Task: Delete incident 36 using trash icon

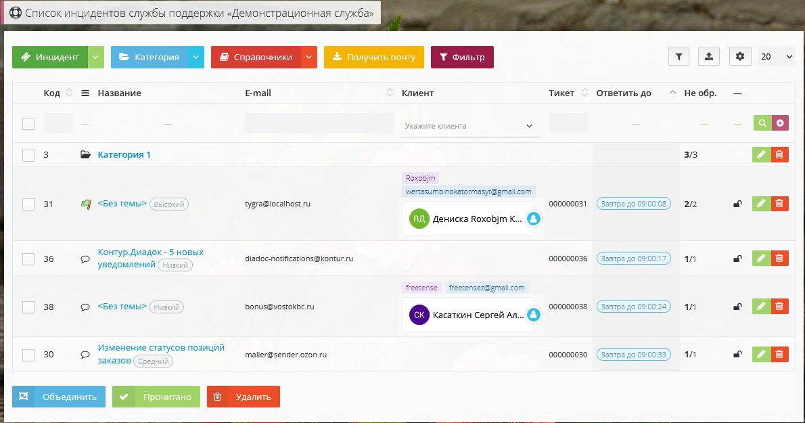Action: coord(779,258)
